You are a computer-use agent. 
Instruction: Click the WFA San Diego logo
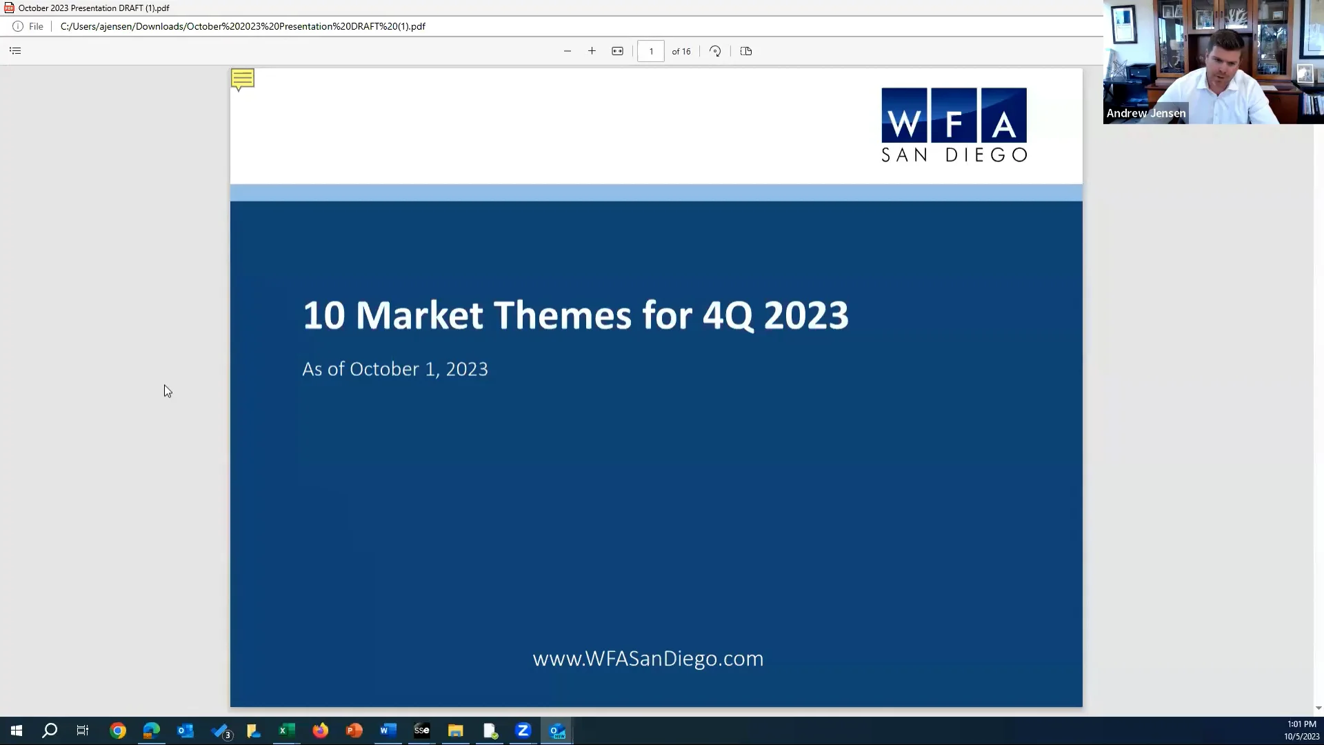(x=954, y=125)
